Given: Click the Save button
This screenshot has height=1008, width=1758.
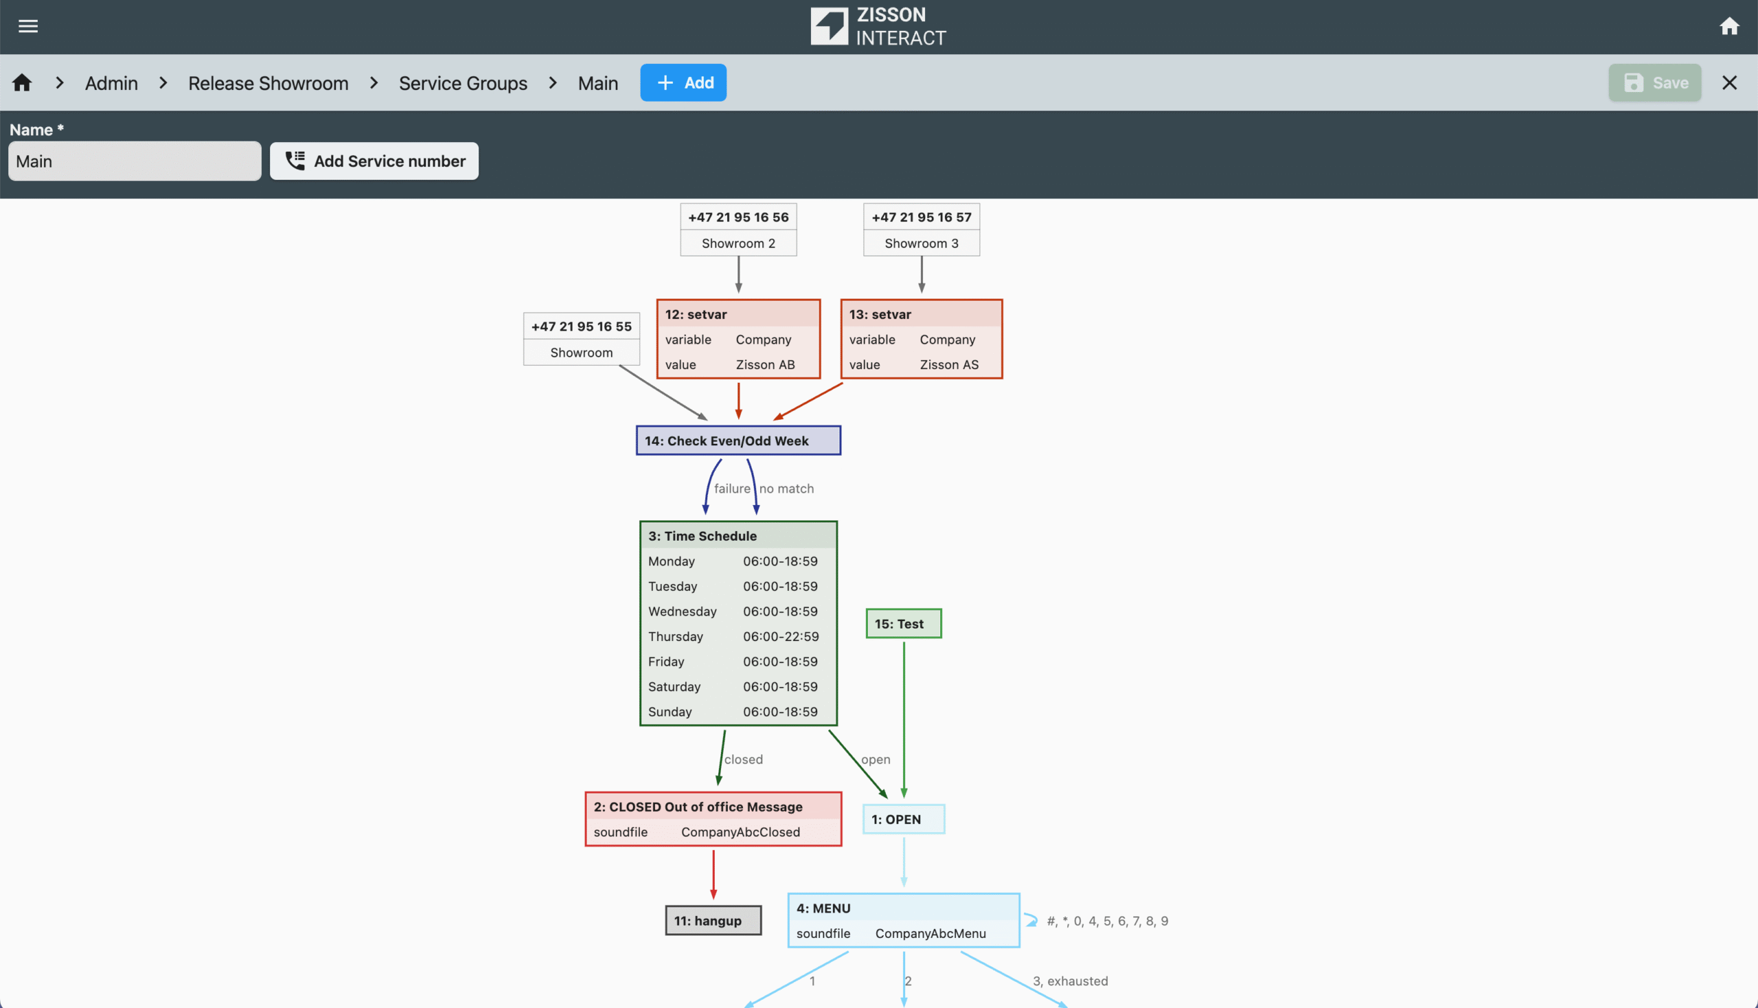Looking at the screenshot, I should [1654, 83].
